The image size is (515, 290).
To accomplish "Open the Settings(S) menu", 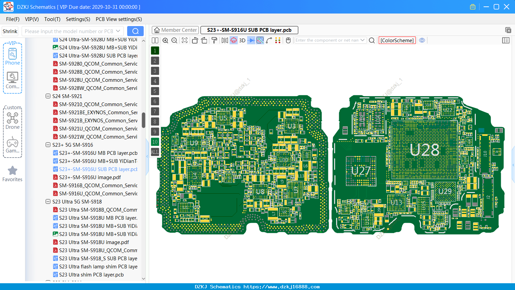I will (x=78, y=19).
